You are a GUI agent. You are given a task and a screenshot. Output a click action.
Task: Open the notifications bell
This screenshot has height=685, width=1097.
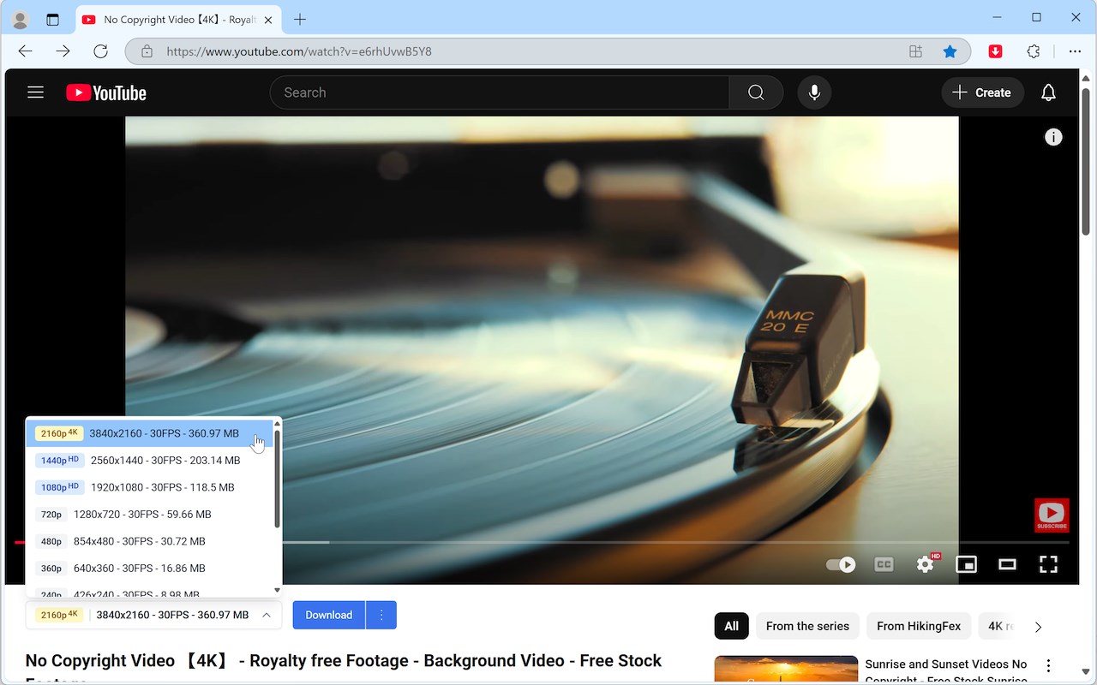tap(1048, 92)
